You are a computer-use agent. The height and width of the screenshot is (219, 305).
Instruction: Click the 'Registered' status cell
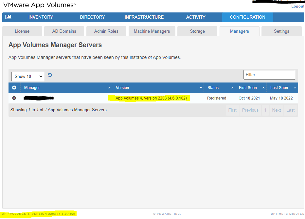coord(217,98)
